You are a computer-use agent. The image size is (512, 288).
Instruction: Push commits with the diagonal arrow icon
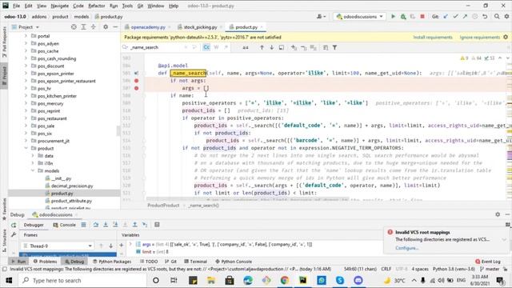(465, 16)
